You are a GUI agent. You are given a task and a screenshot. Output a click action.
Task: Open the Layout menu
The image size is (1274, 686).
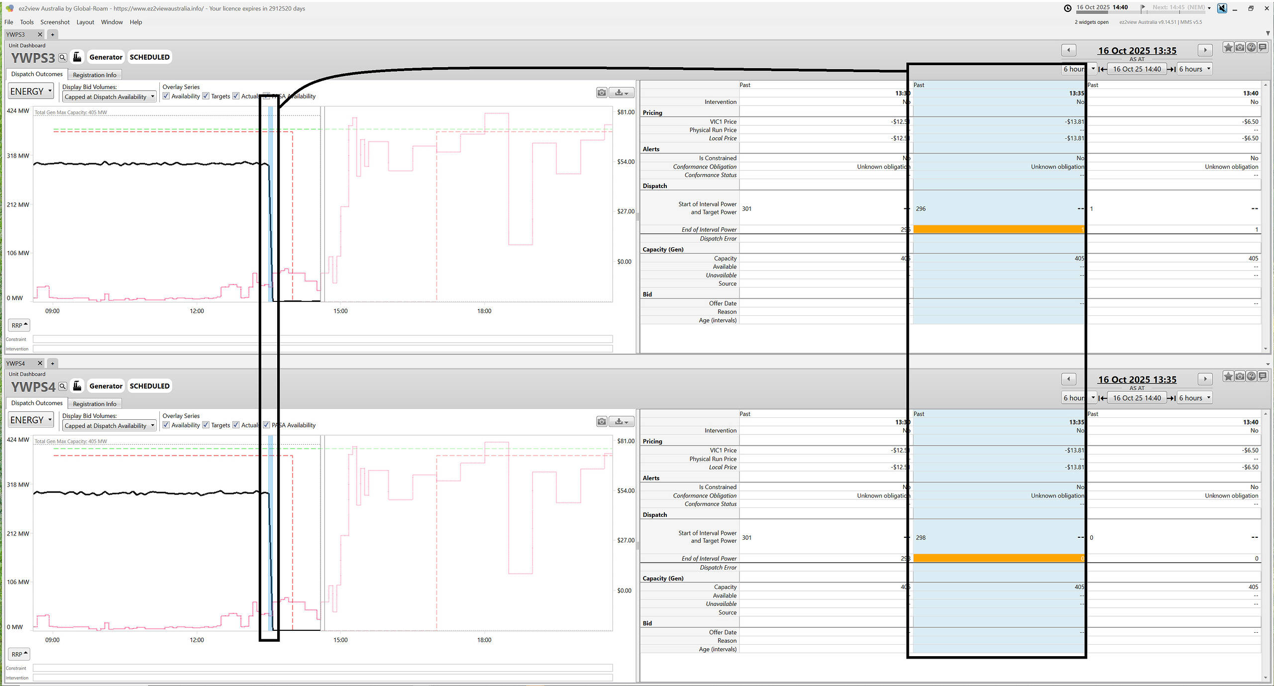coord(85,22)
